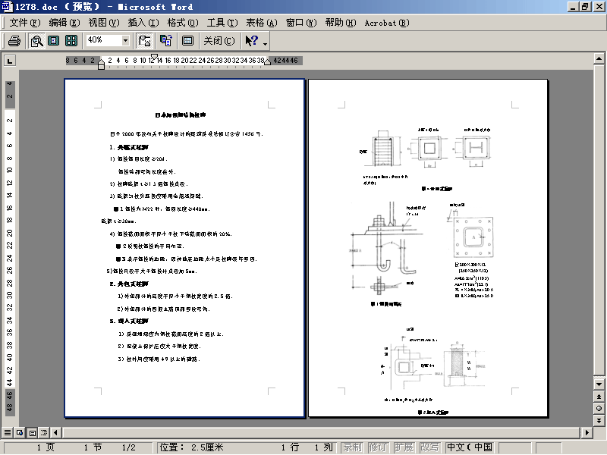This screenshot has width=607, height=455.
Task: Close print preview with 关闭(C)
Action: point(219,41)
